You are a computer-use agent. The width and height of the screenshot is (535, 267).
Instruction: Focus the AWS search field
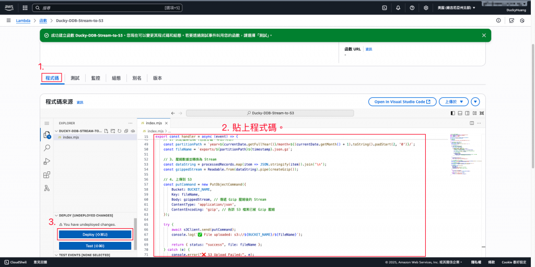108,7
